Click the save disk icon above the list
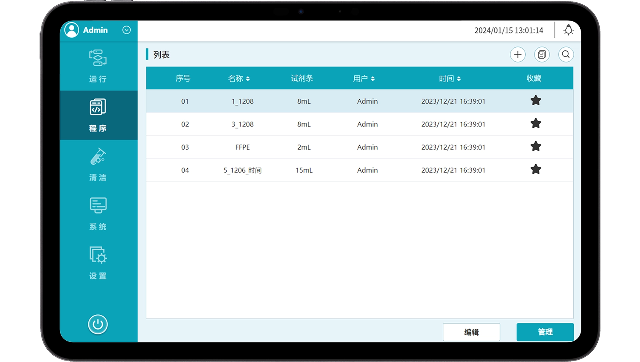The image size is (640, 362). (542, 54)
